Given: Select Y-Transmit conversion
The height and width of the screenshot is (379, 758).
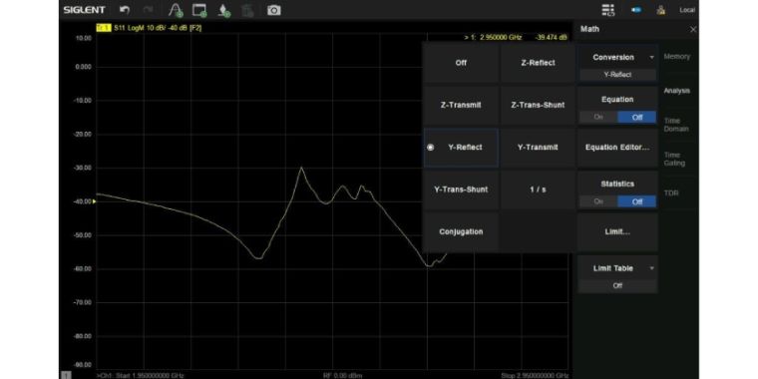Looking at the screenshot, I should click(x=538, y=148).
